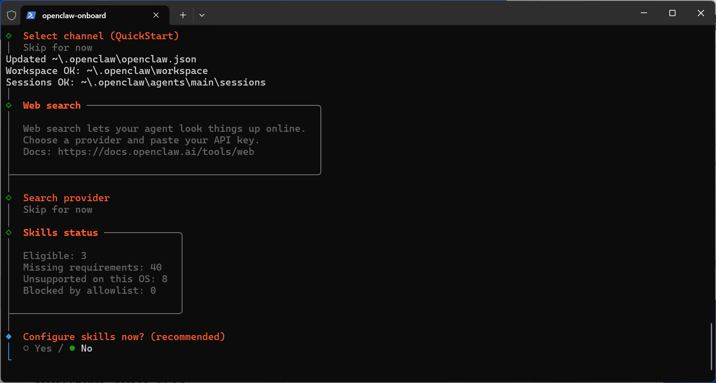Click the 'Missing requirements: 40' line

pos(92,267)
